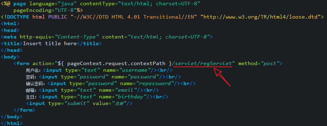Click the opening <form tag
Viewport: 327px width, 126px height.
[21, 63]
